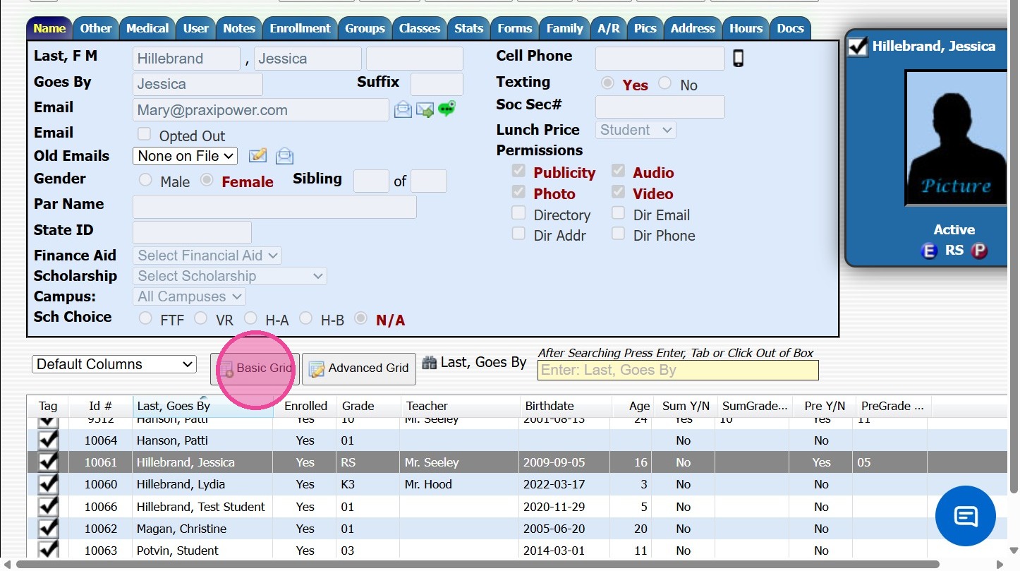The width and height of the screenshot is (1020, 571).
Task: Enable the Dir Phone checkbox
Action: [x=618, y=234]
